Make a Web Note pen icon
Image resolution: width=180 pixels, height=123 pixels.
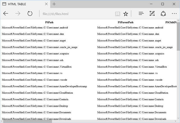[x=152, y=14]
